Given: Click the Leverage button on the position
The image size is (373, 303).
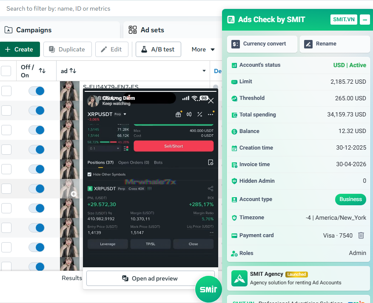Looking at the screenshot, I should 108,244.
